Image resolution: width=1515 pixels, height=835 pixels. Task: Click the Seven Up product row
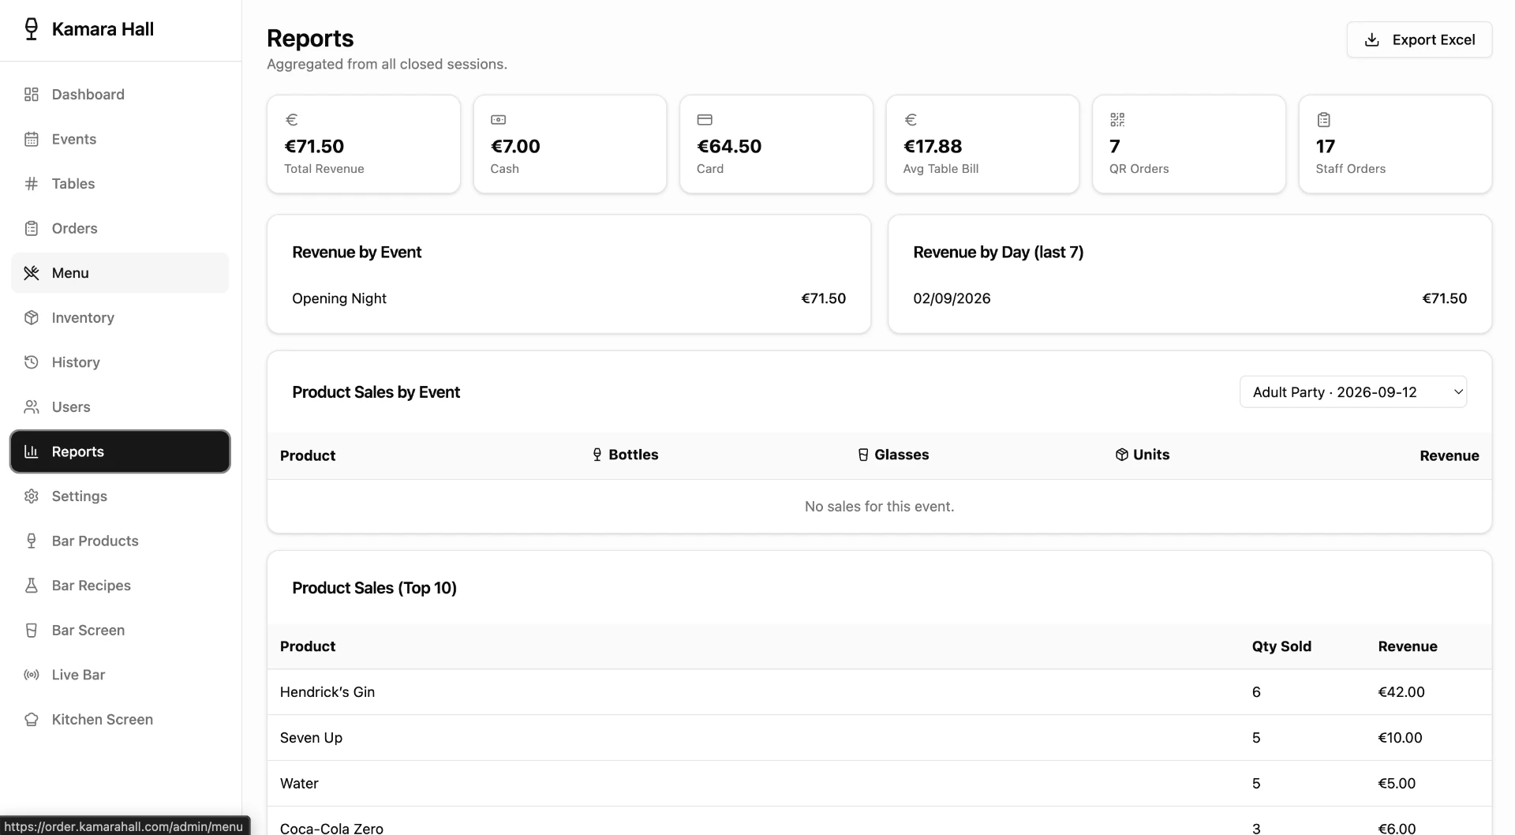879,738
